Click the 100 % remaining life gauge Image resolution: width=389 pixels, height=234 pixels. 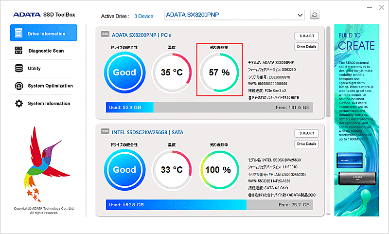tap(219, 170)
